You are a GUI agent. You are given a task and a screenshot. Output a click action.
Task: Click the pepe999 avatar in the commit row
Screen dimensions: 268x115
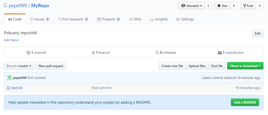[9, 78]
